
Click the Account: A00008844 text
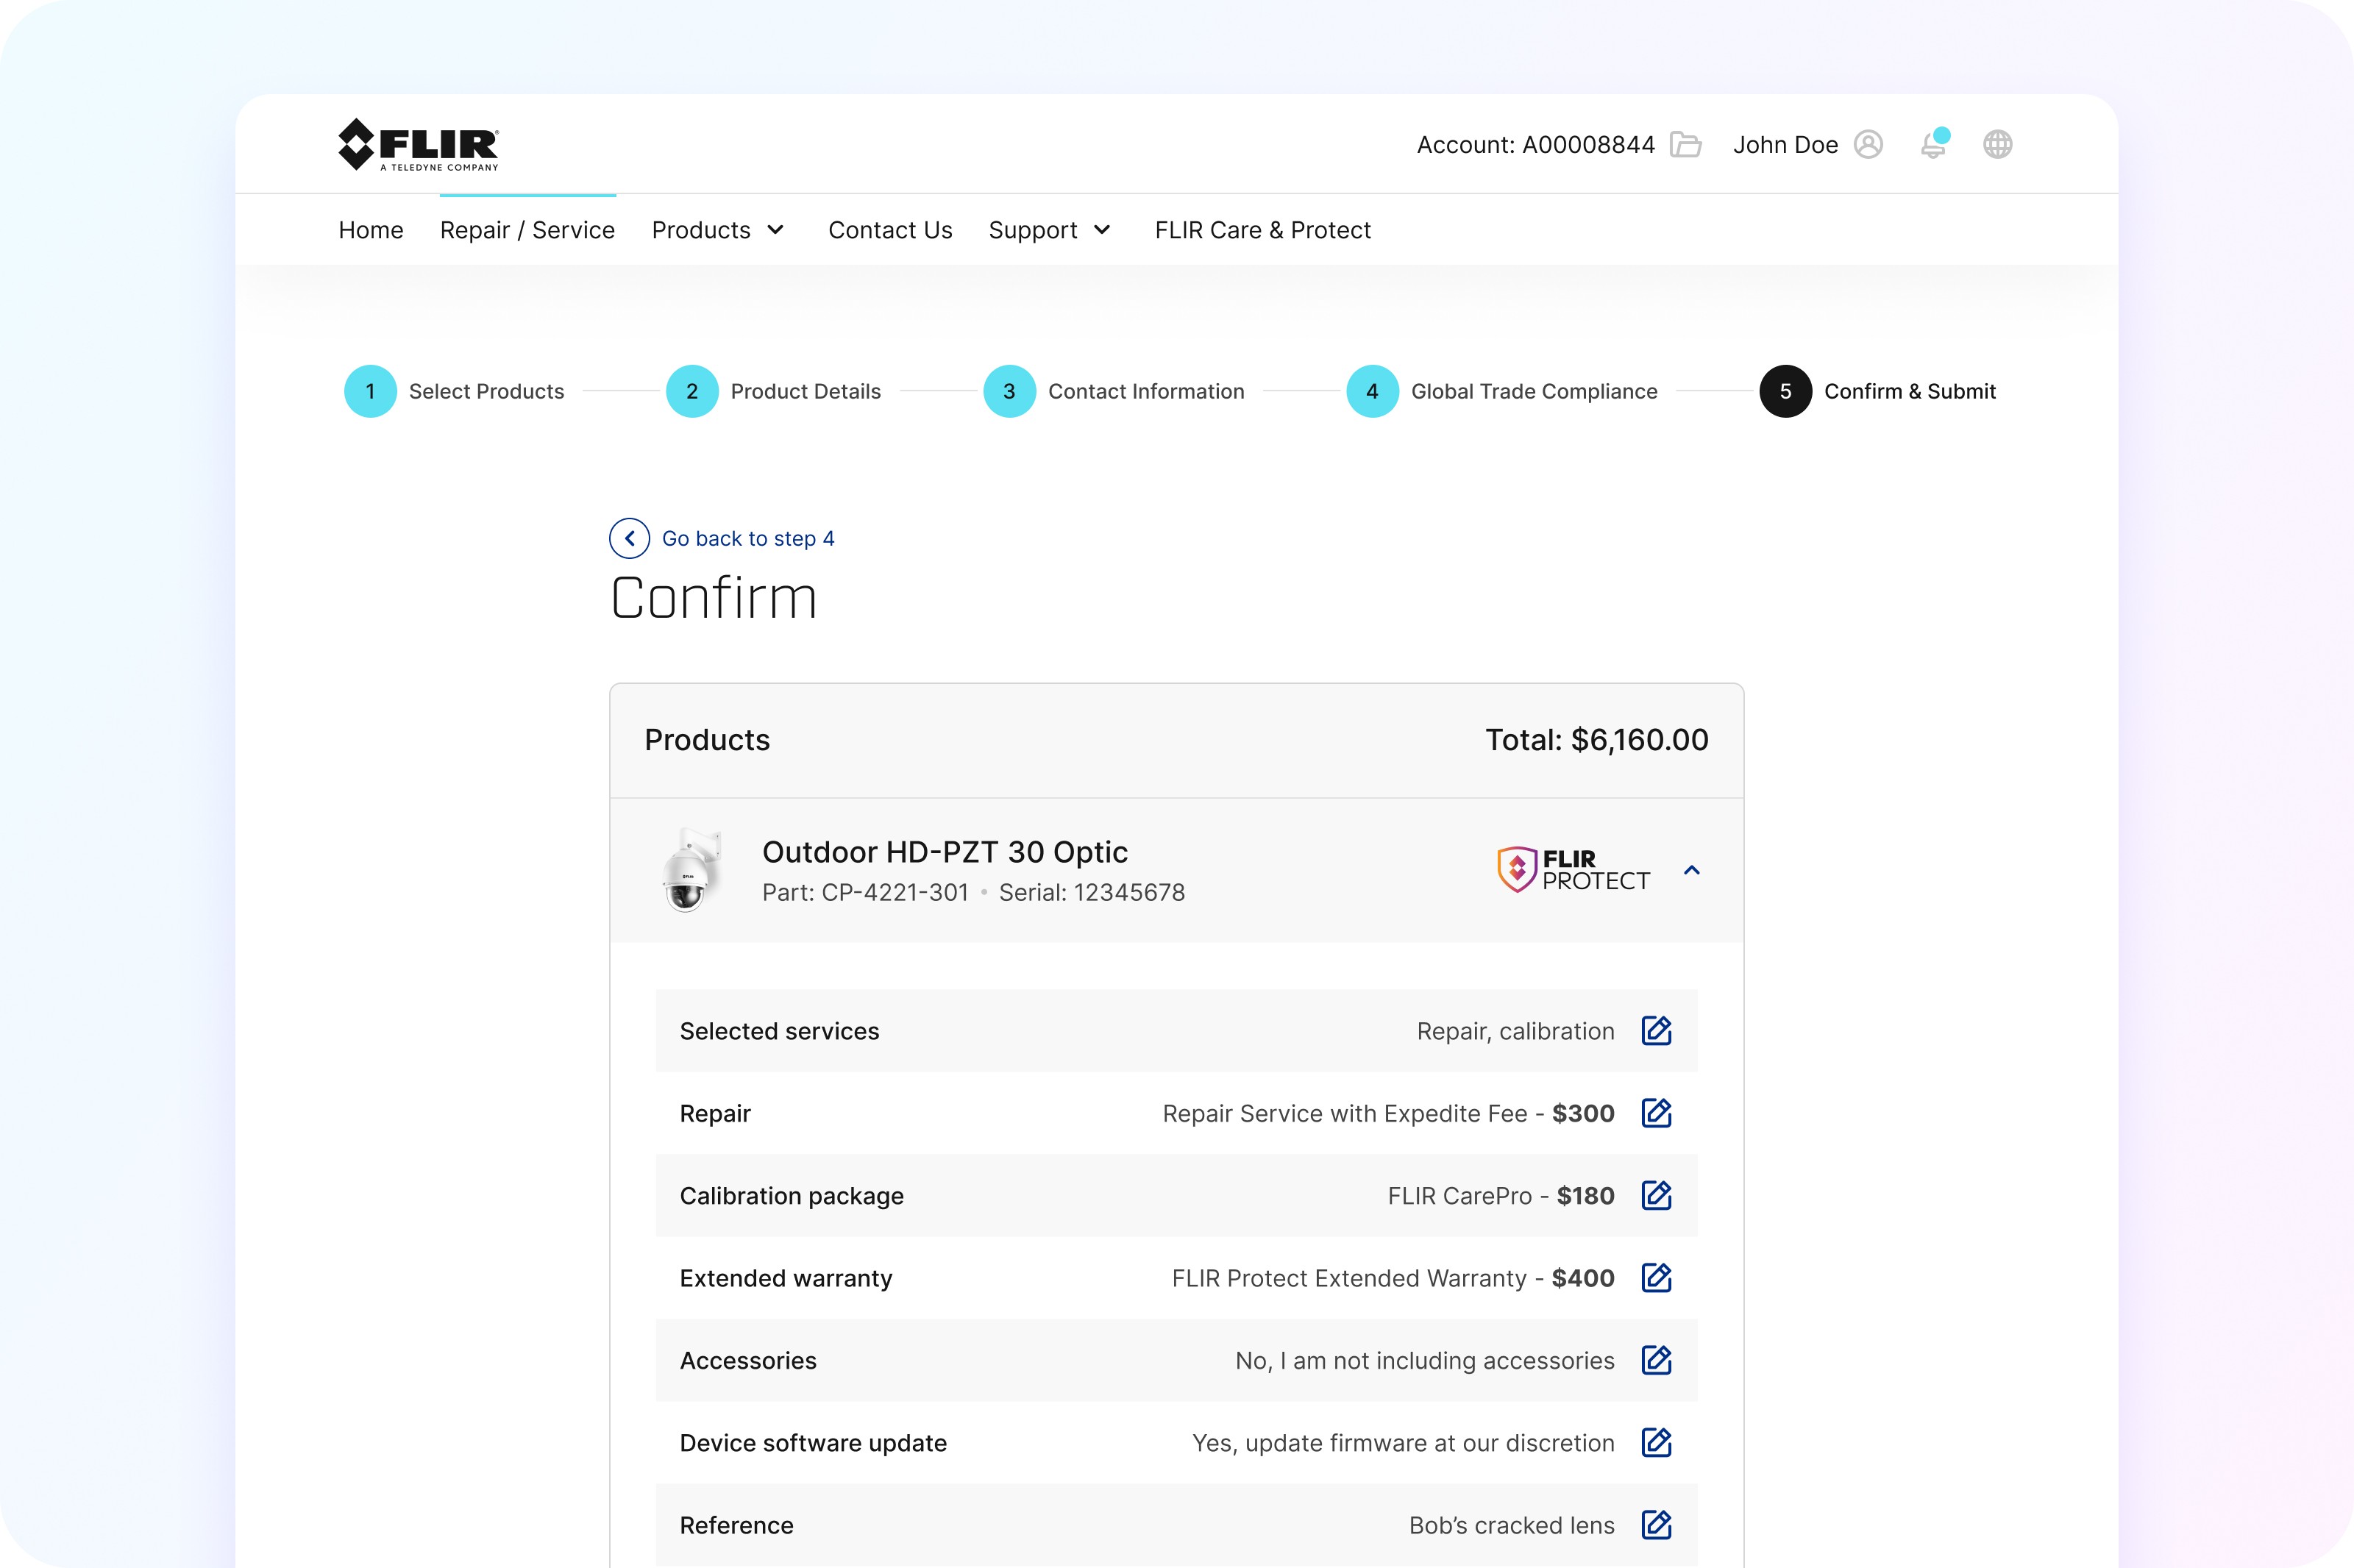(1536, 145)
